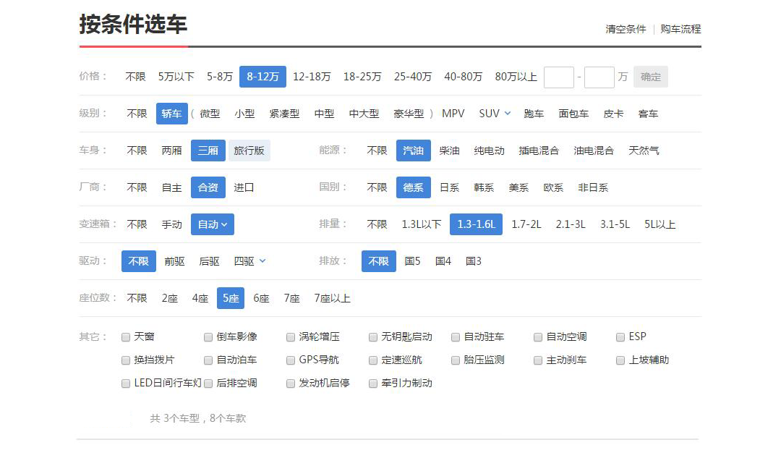The image size is (781, 453).
Task: Check the 天窗 sunroof checkbox
Action: (x=126, y=337)
